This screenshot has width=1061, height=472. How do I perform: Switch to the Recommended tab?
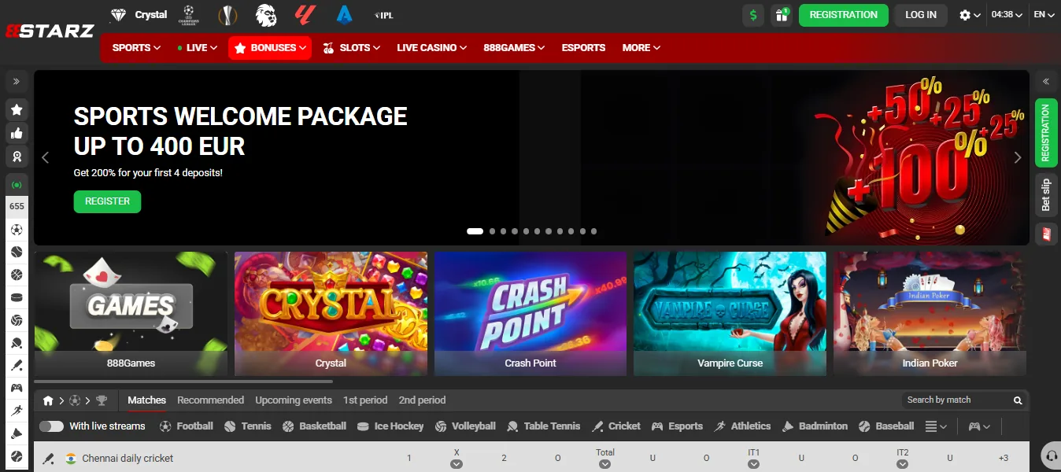tap(210, 400)
